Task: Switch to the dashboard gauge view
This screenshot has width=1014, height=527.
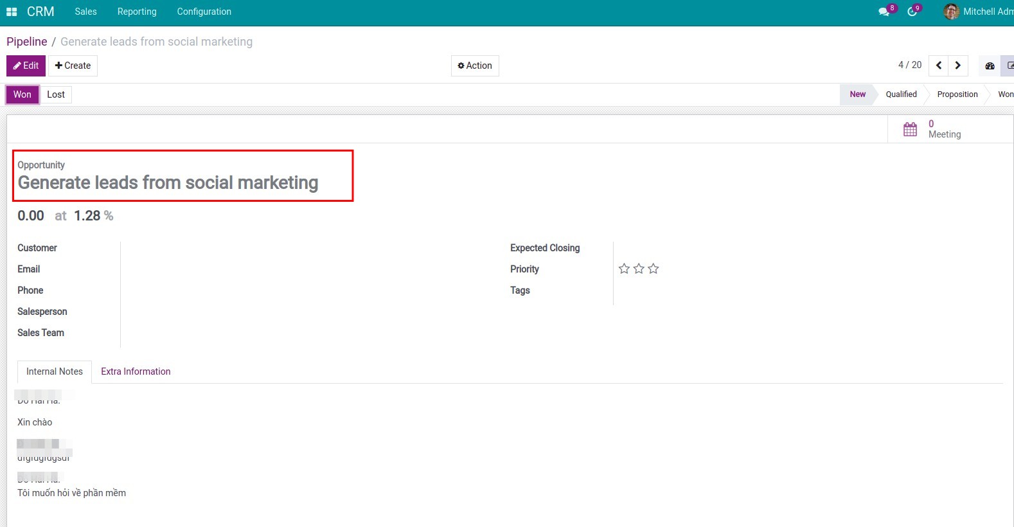Action: click(990, 66)
